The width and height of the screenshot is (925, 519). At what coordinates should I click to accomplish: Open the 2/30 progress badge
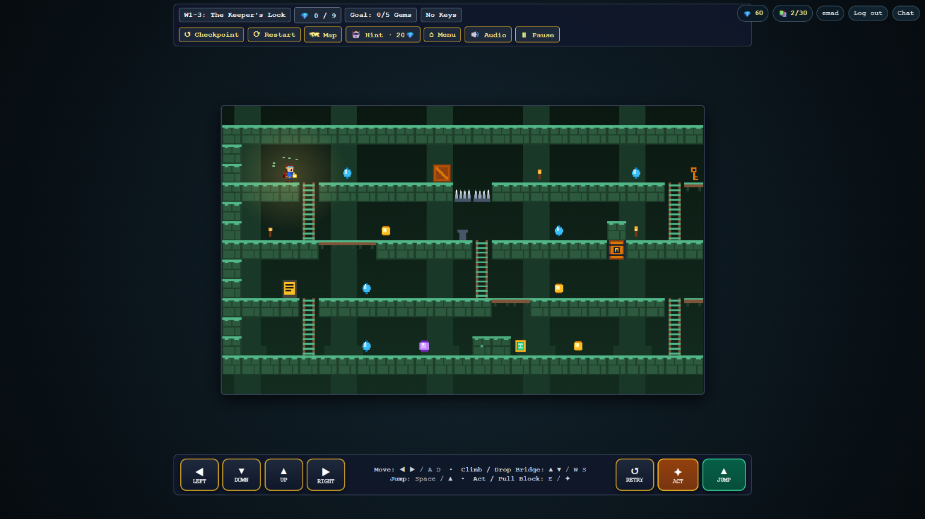793,13
